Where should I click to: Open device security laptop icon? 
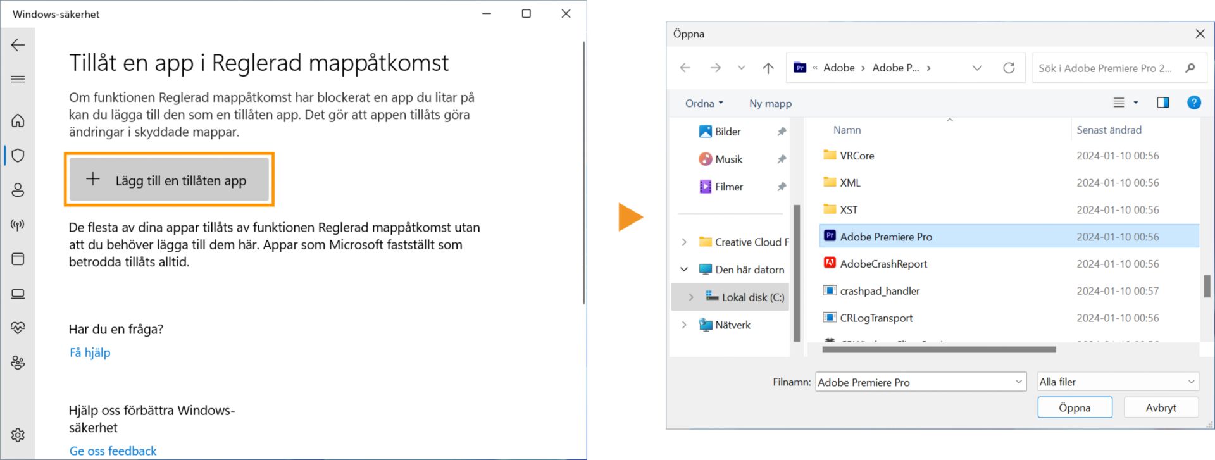coord(18,294)
